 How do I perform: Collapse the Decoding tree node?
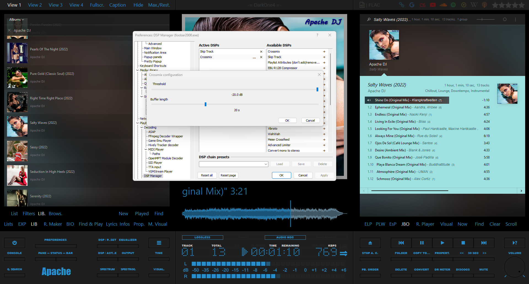click(x=142, y=127)
